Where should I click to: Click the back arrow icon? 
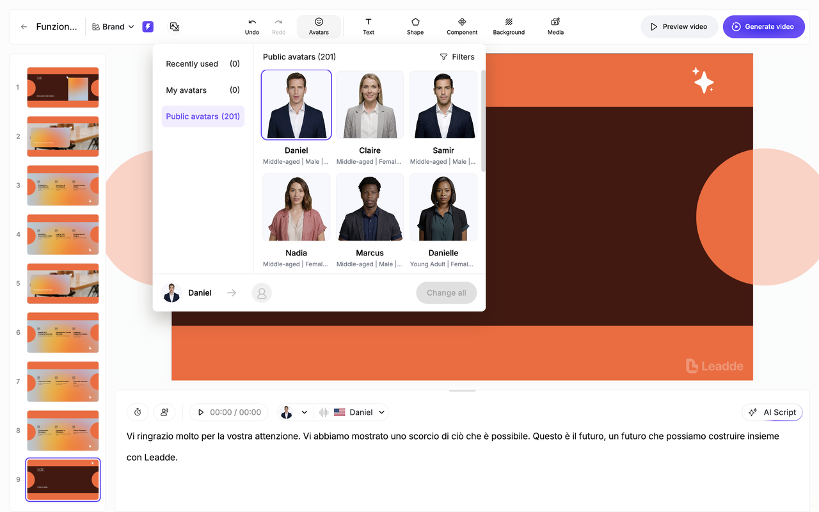tap(24, 27)
